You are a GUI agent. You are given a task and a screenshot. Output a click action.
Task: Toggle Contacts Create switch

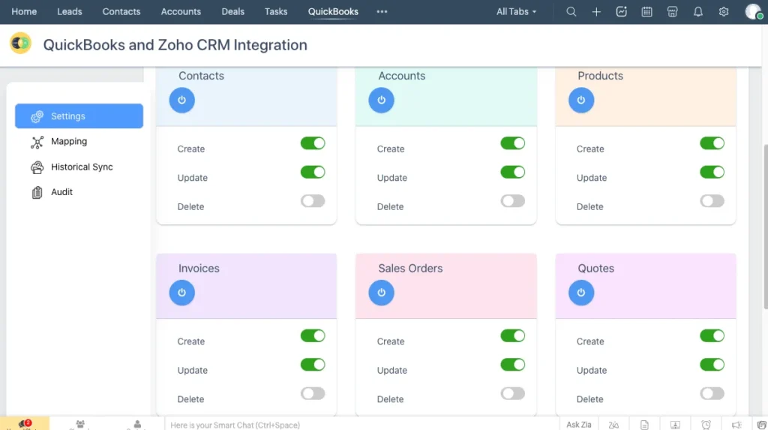(313, 143)
